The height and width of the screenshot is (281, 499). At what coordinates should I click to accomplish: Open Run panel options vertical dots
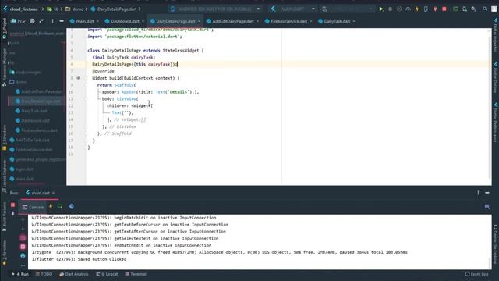(478, 193)
